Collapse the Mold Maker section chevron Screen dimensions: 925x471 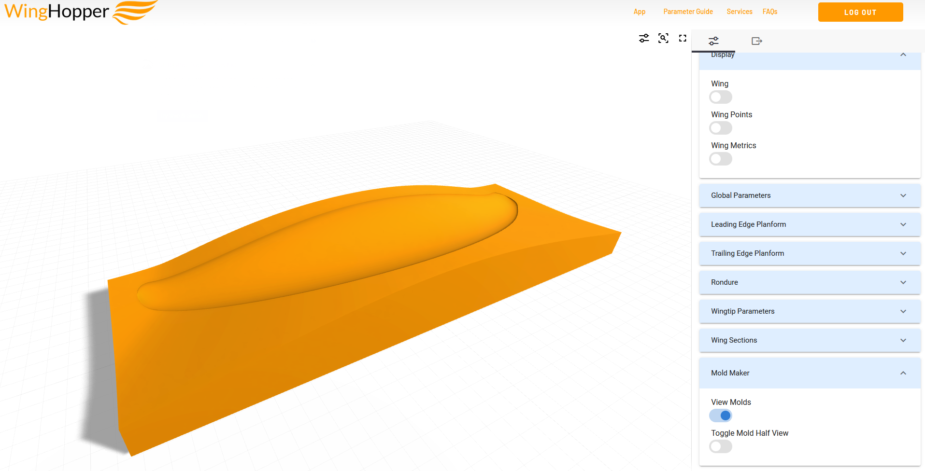pos(903,373)
